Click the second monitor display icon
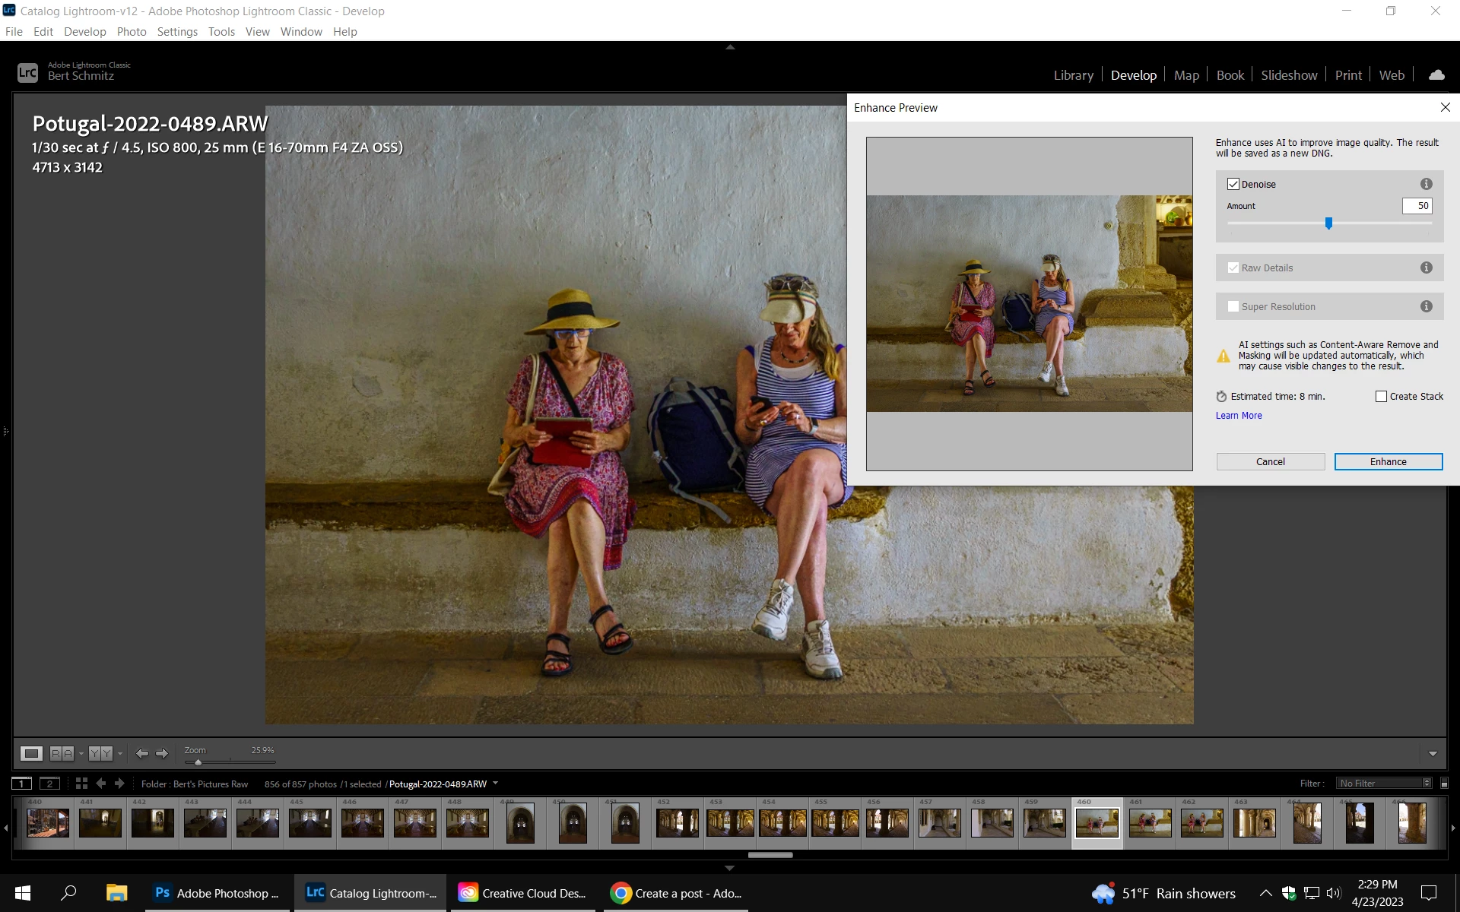The height and width of the screenshot is (912, 1460). [49, 784]
